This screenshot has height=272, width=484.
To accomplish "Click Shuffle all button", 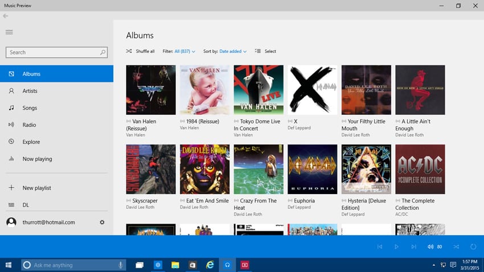I will [x=140, y=51].
